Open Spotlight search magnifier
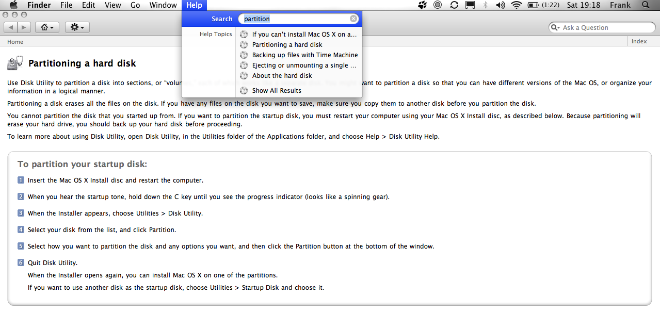The width and height of the screenshot is (660, 313). [x=646, y=5]
